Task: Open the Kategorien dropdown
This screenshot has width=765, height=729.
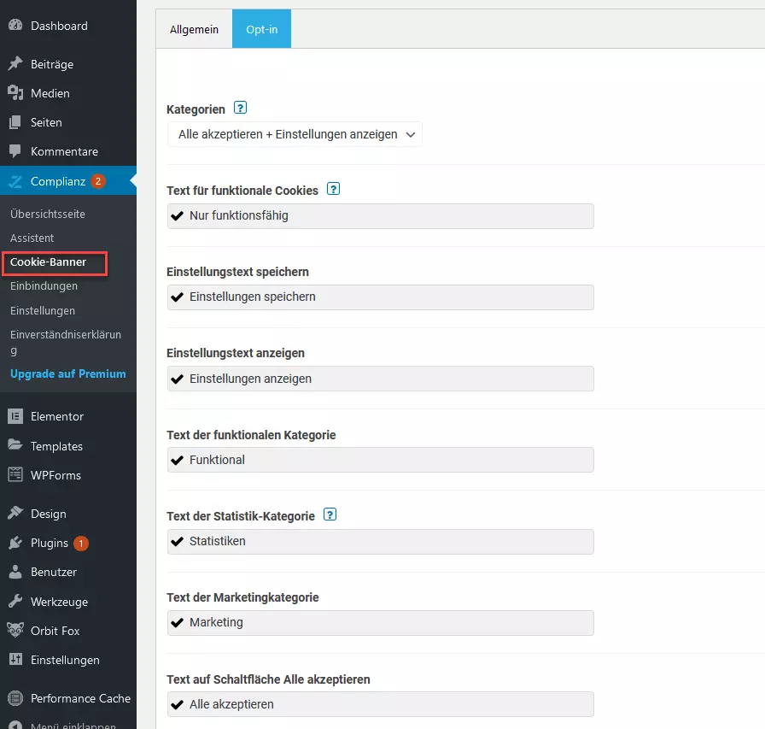Action: 295,134
